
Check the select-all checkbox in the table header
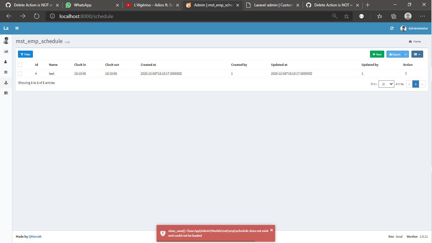[20, 65]
